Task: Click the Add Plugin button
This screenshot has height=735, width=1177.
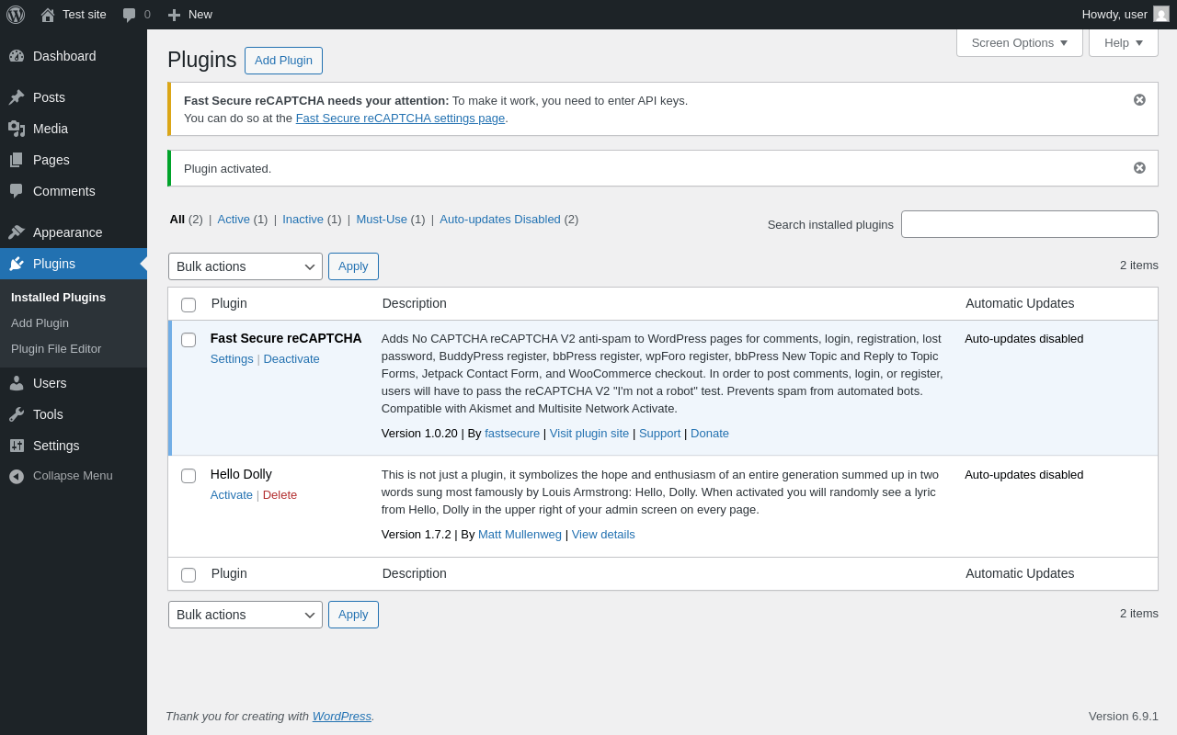Action: (283, 61)
